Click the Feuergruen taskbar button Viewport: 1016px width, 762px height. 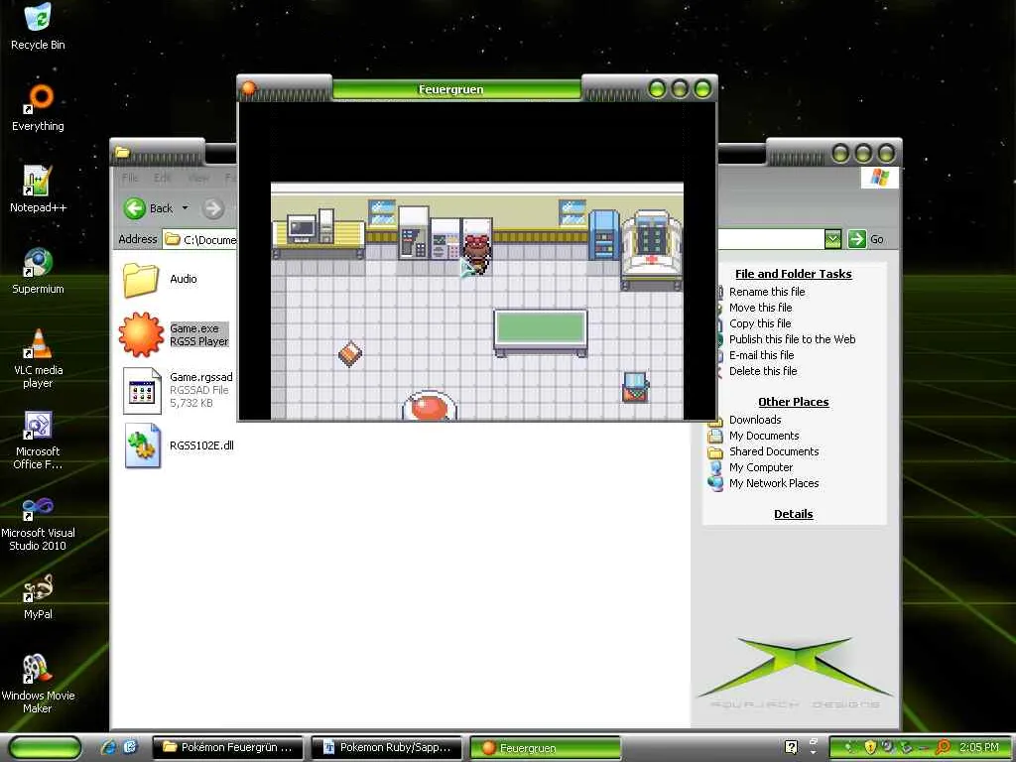pyautogui.click(x=545, y=748)
